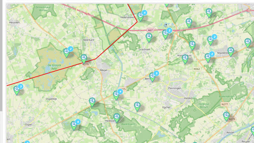
Task: Open the upper badge 2 cluster west of Maasbree
Action: coord(211,41)
